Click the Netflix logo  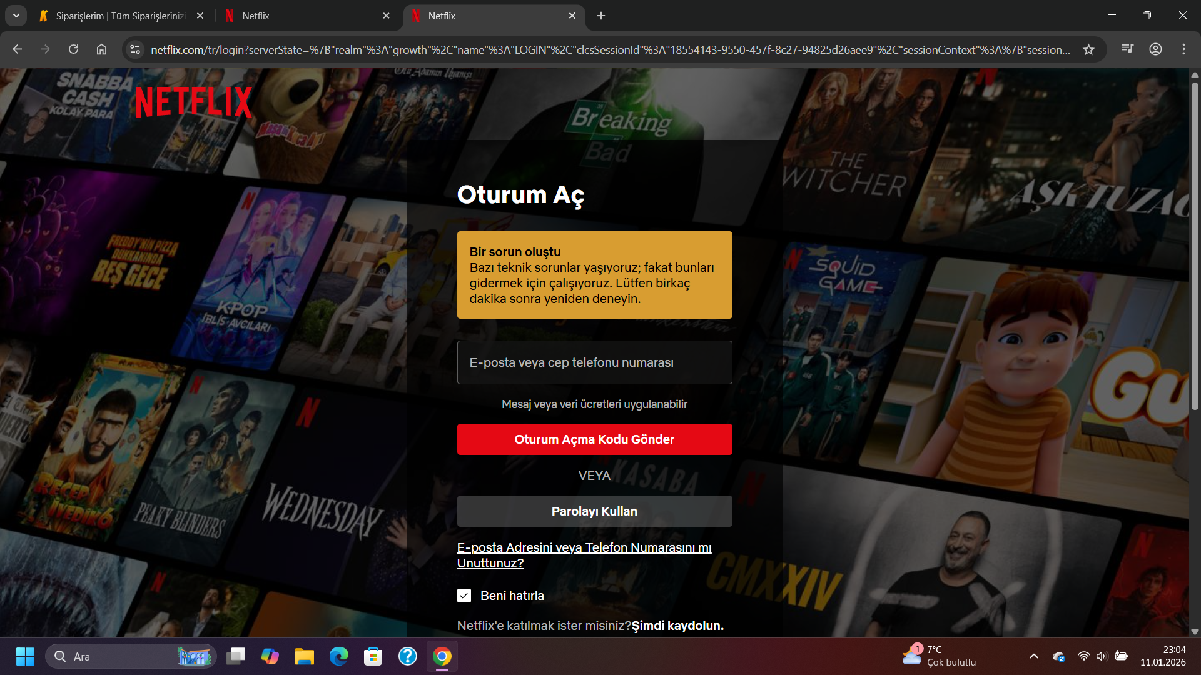coord(194,102)
